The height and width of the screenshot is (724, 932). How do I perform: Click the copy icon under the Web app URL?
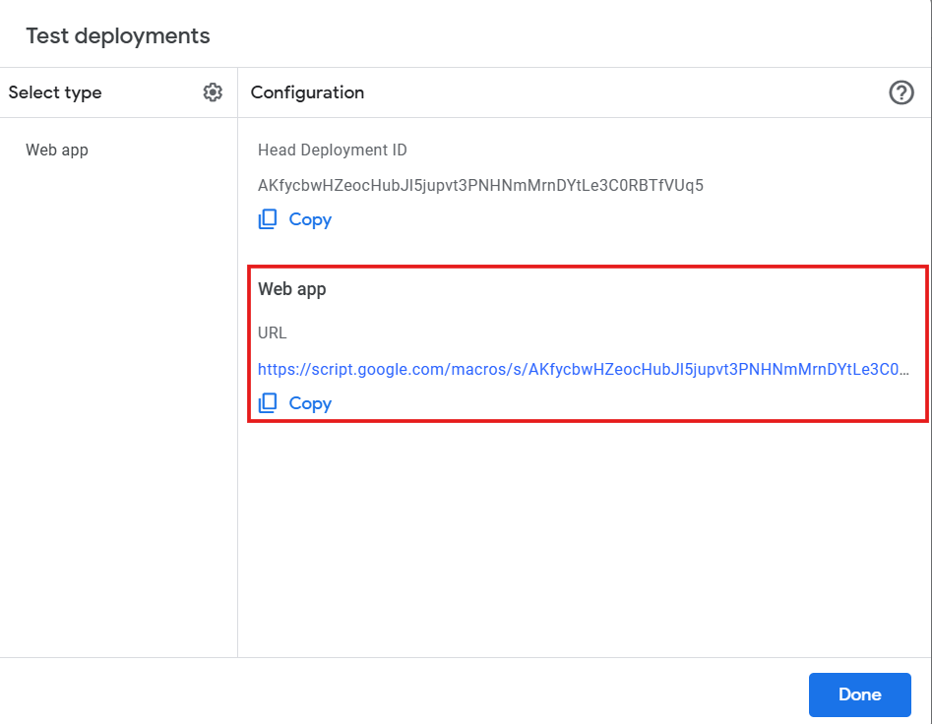tap(268, 403)
